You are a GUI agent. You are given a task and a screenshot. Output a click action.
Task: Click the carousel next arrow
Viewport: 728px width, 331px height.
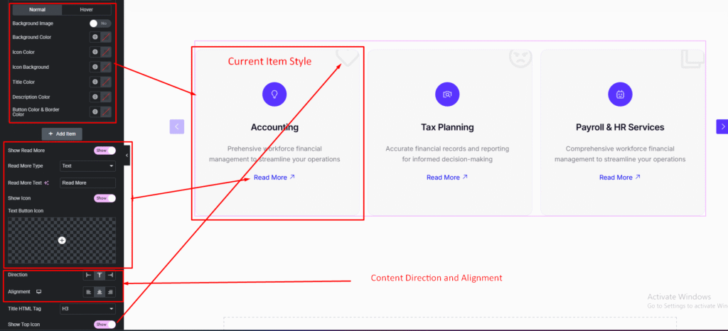point(722,126)
